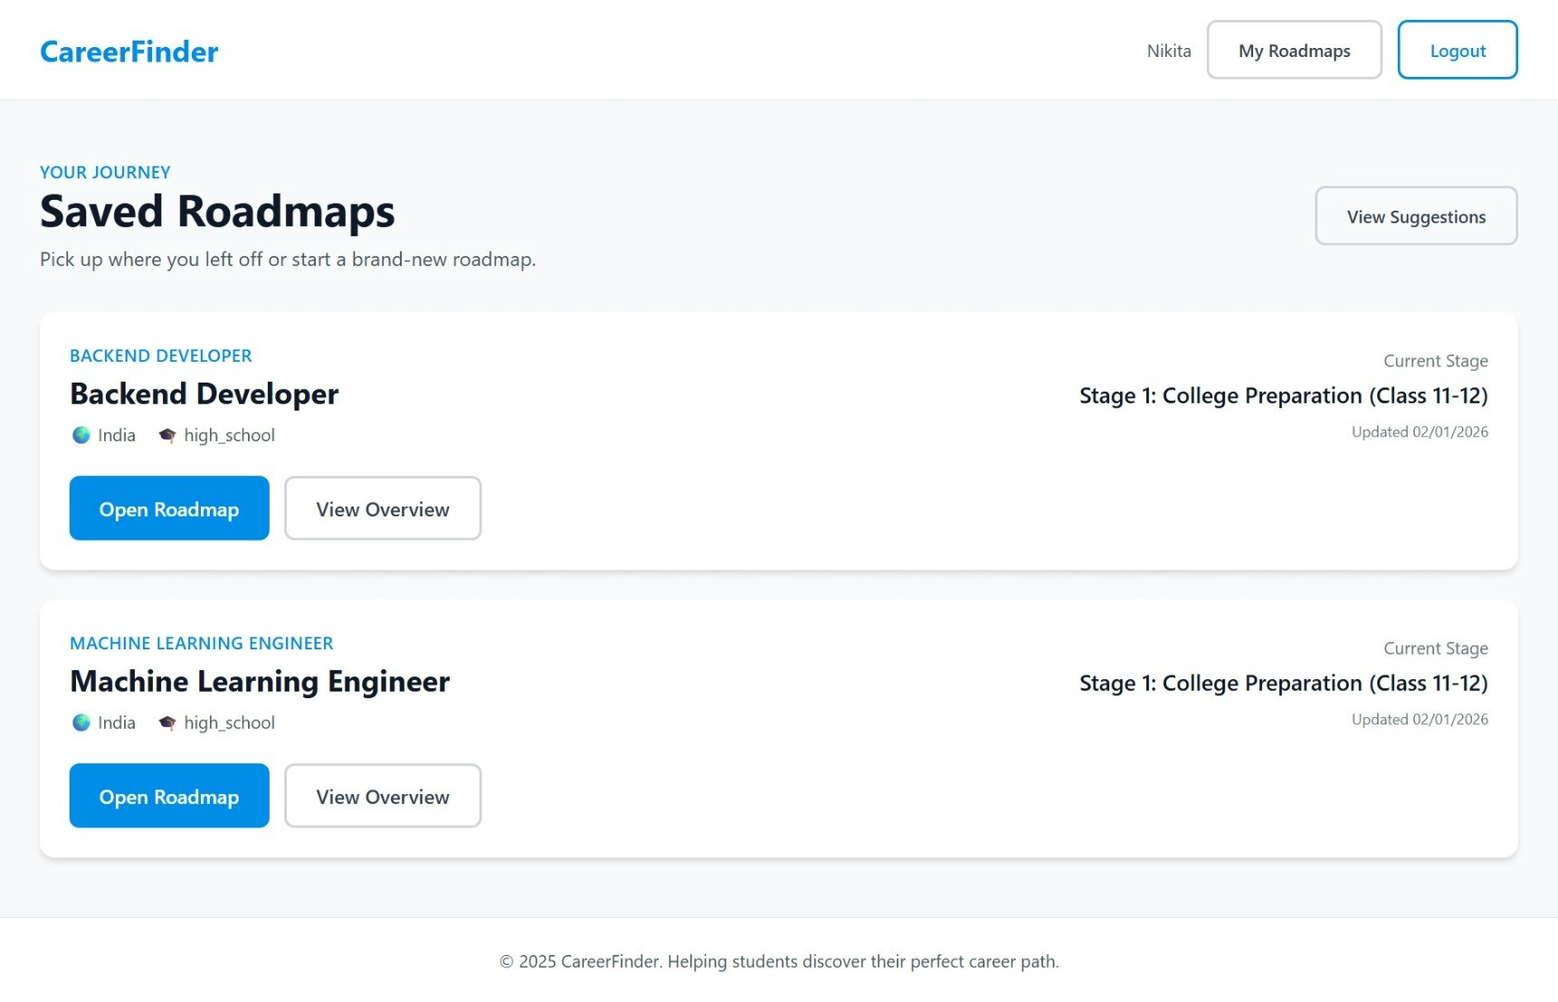
Task: Select the India location tag on Backend Developer
Action: 116,435
